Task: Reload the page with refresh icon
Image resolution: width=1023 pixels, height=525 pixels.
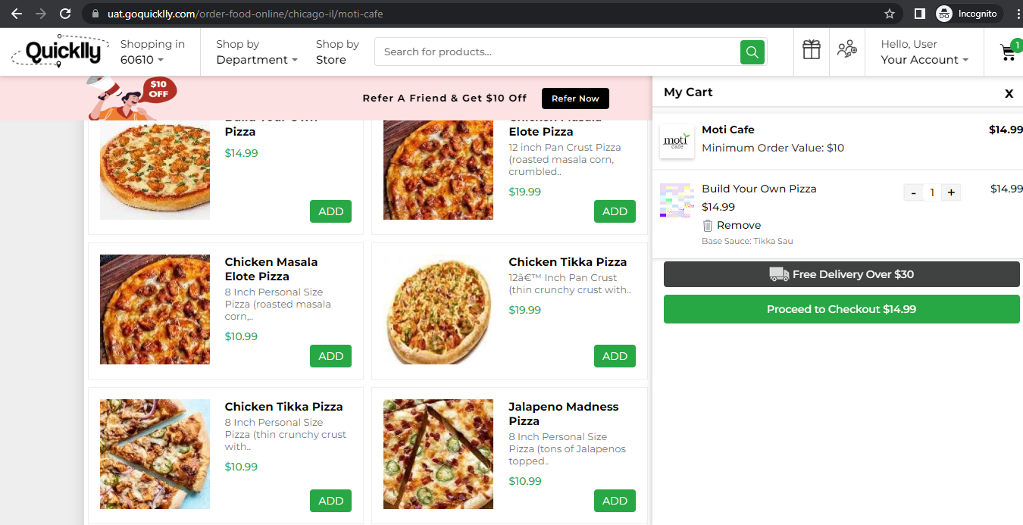Action: [x=65, y=14]
